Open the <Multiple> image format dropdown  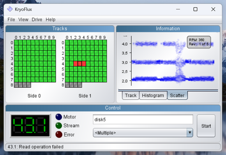pyautogui.click(x=143, y=133)
